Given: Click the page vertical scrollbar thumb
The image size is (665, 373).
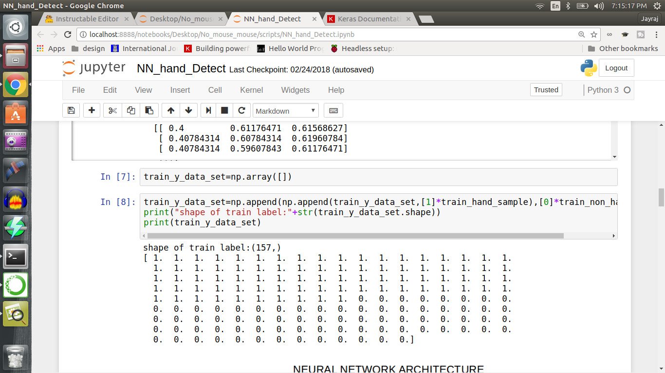Looking at the screenshot, I should click(661, 197).
